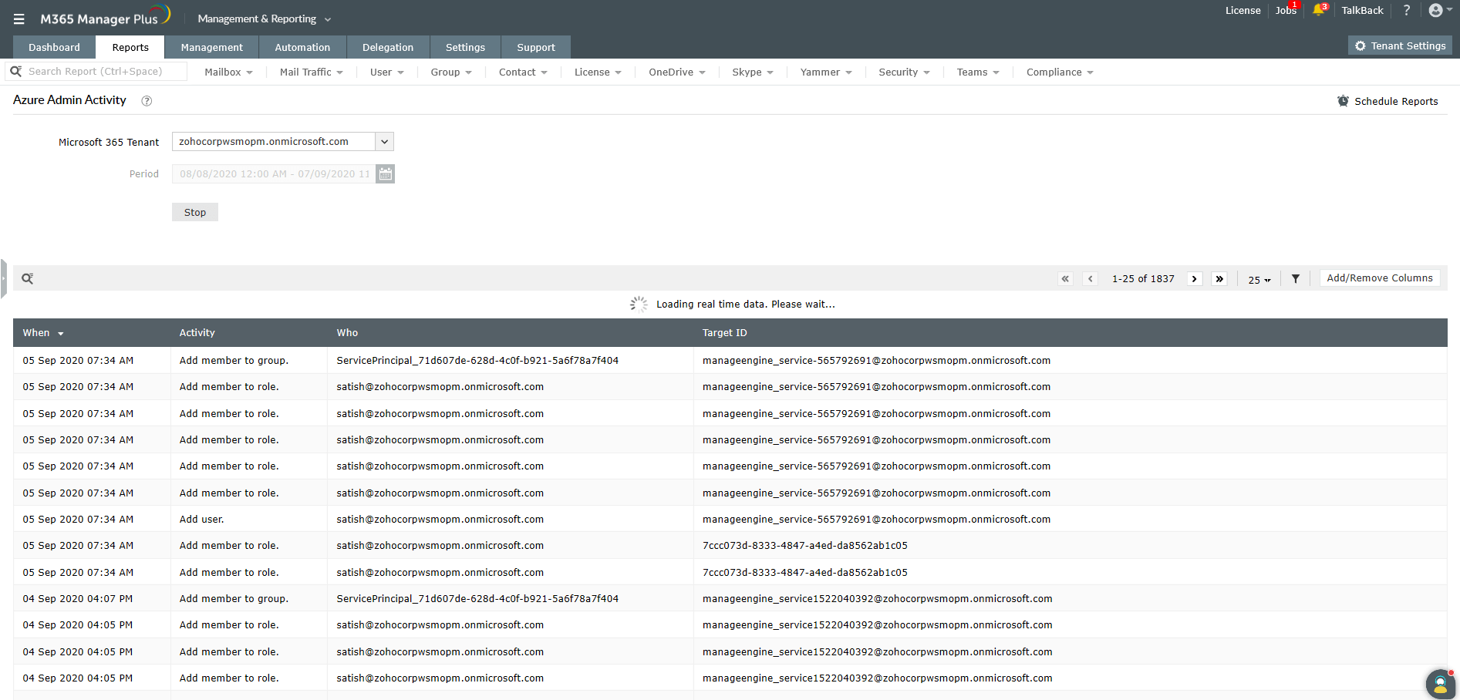Open the user account avatar menu

click(x=1440, y=10)
